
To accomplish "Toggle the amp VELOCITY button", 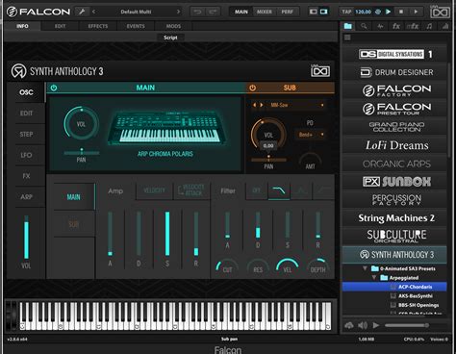I will click(154, 190).
